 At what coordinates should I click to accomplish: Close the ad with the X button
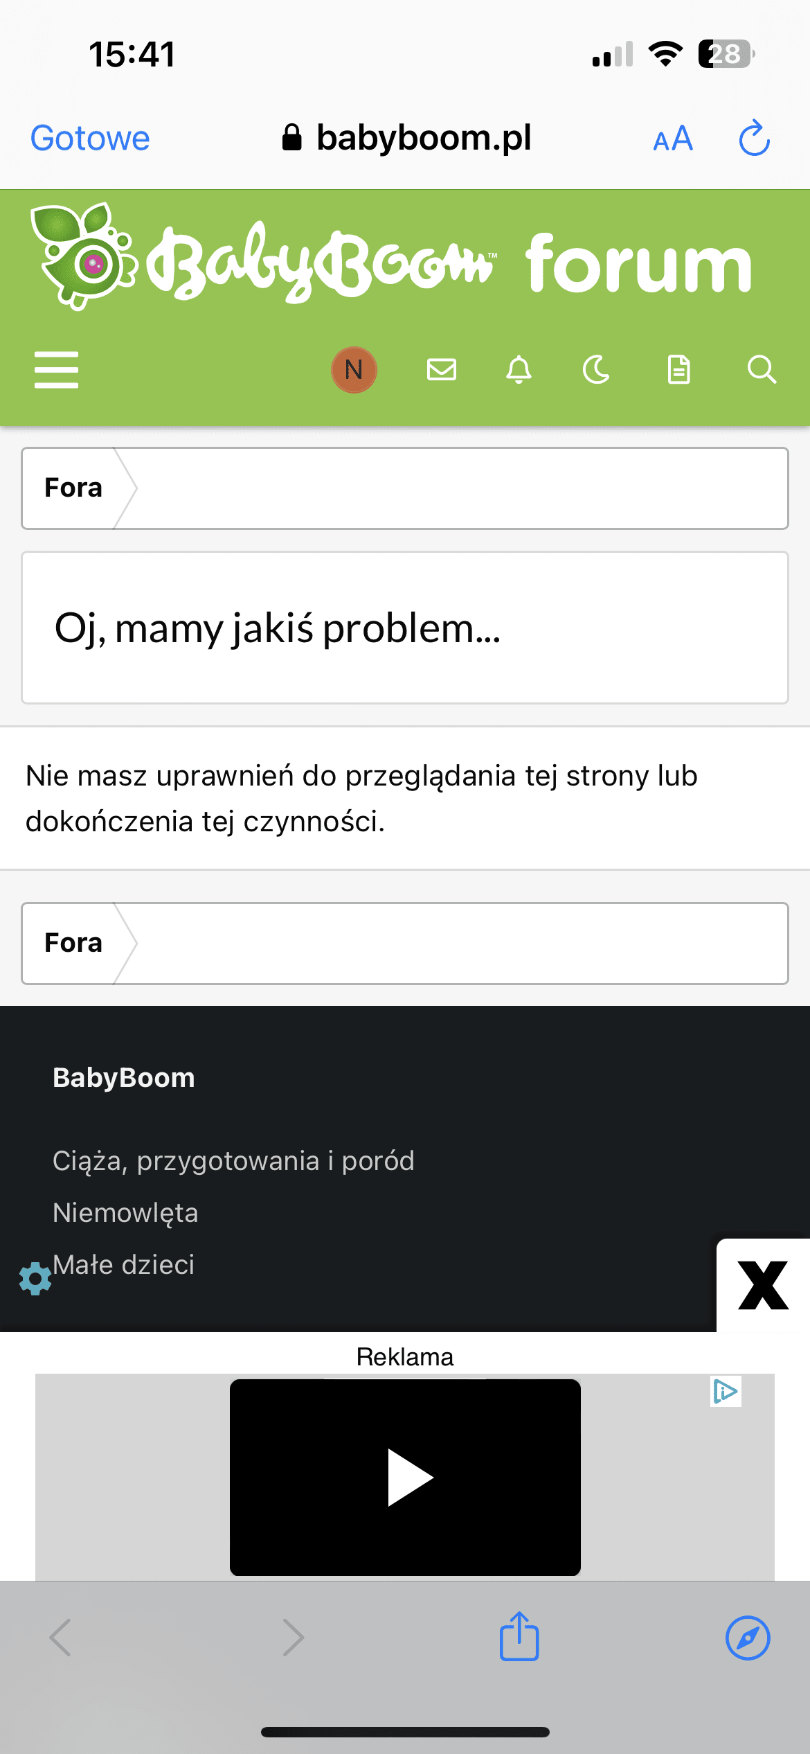click(x=763, y=1286)
